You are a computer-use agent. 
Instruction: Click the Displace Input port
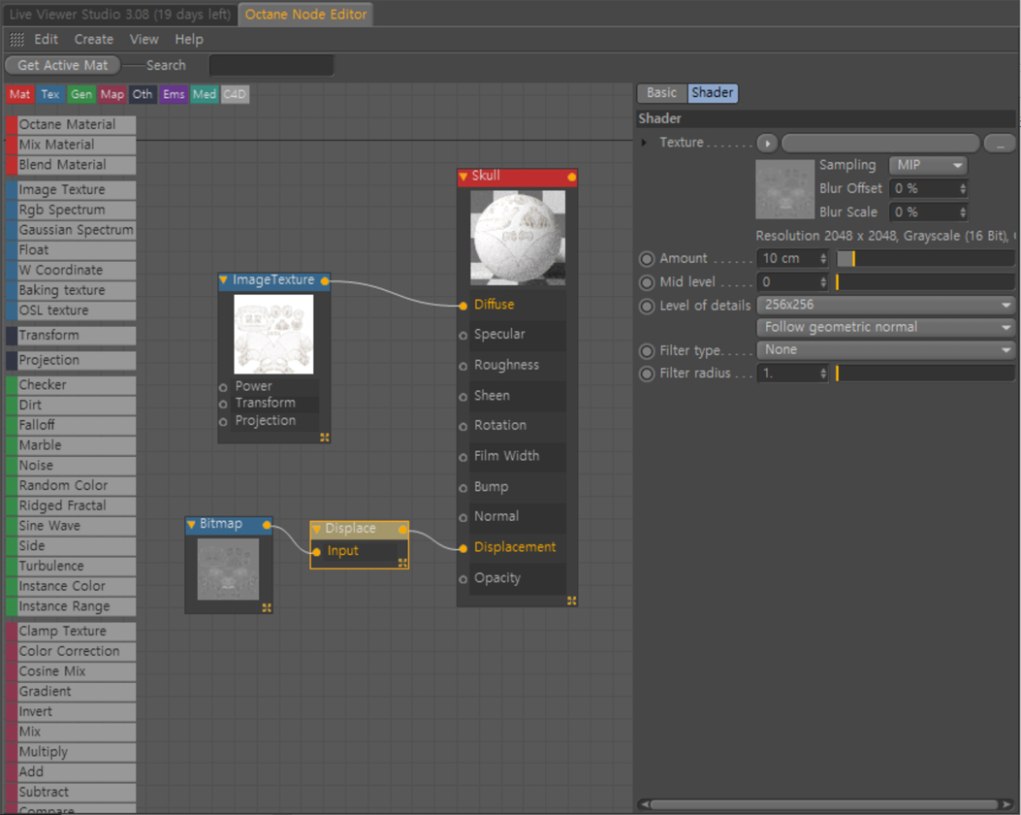pos(316,552)
